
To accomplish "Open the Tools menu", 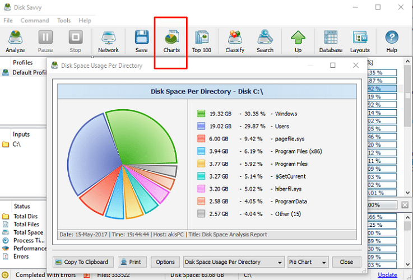I will [x=64, y=21].
